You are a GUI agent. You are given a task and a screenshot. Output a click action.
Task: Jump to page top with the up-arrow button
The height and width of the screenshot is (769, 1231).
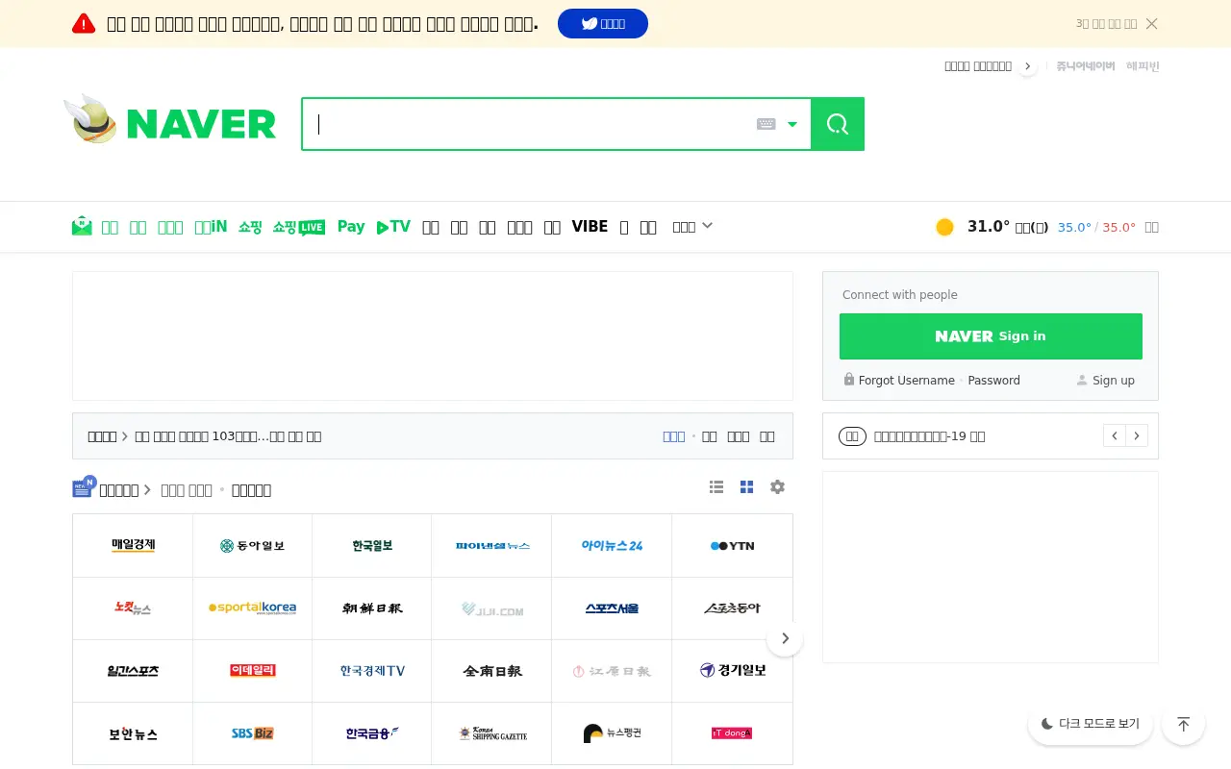tap(1184, 724)
